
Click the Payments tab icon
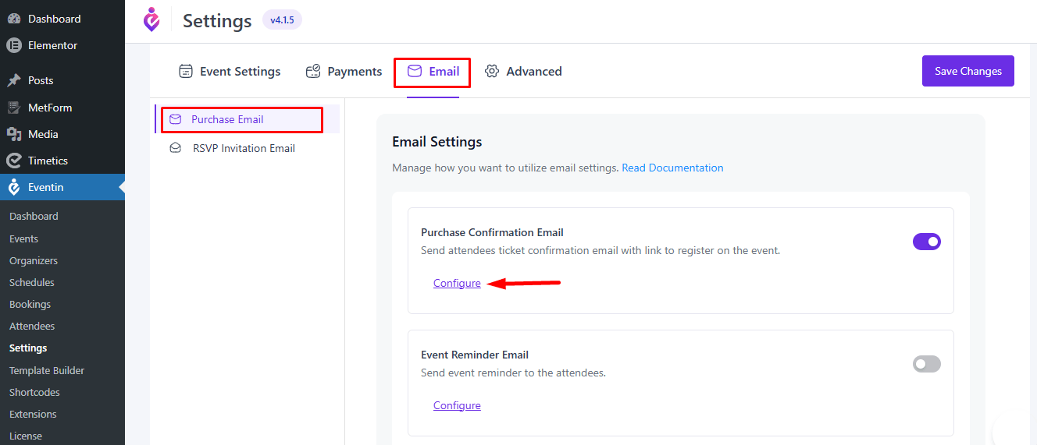coord(313,72)
